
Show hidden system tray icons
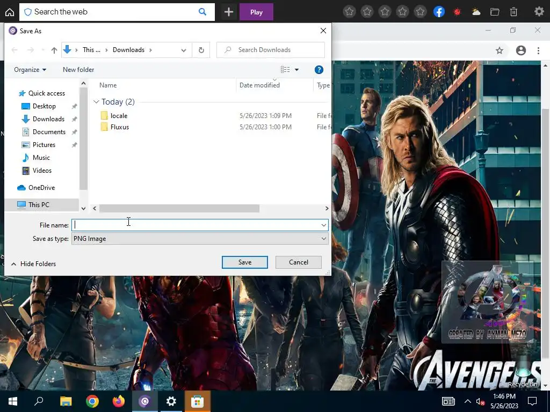pos(468,401)
